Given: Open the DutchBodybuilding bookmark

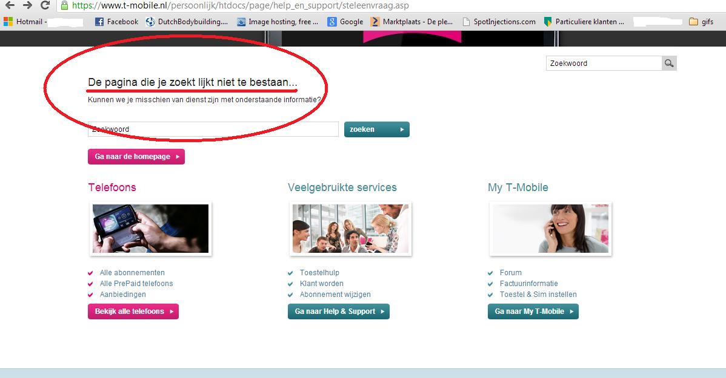Looking at the screenshot, I should tap(187, 22).
